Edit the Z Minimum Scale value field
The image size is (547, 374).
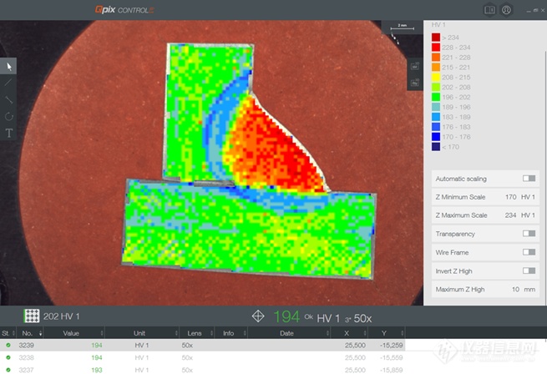tap(510, 197)
